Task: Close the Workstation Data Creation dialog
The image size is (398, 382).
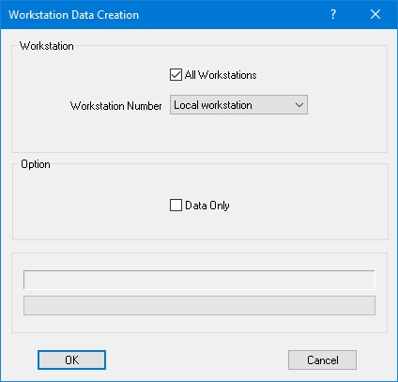Action: point(375,14)
